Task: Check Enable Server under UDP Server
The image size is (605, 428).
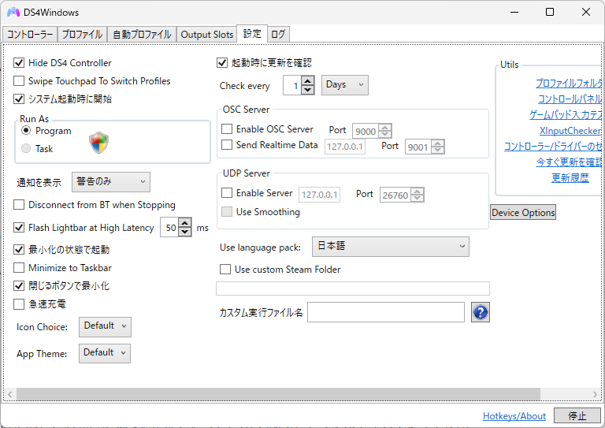Action: point(227,192)
